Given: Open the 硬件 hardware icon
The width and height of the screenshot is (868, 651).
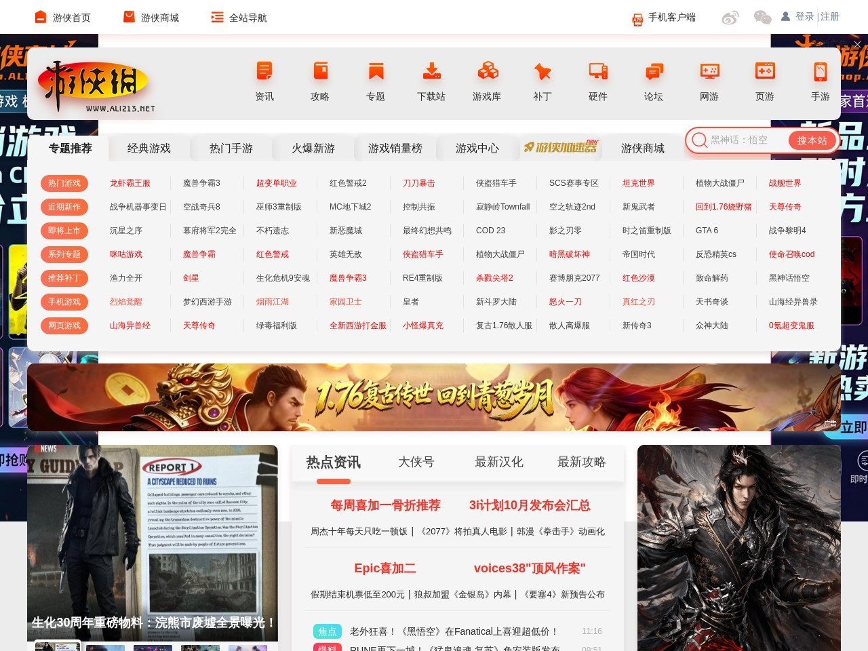Looking at the screenshot, I should pos(598,72).
